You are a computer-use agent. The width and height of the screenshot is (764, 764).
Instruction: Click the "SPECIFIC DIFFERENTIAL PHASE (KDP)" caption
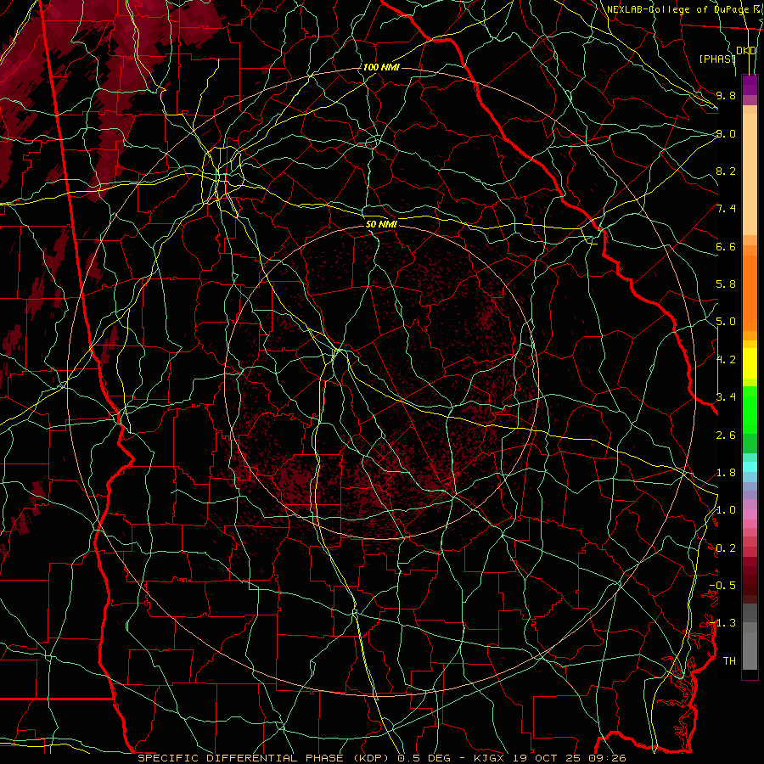point(266,758)
